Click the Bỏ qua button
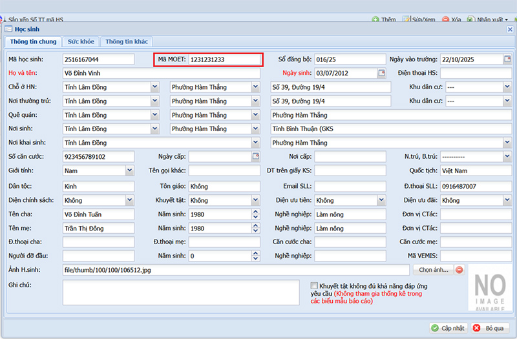Image resolution: width=517 pixels, height=339 pixels. 490,328
